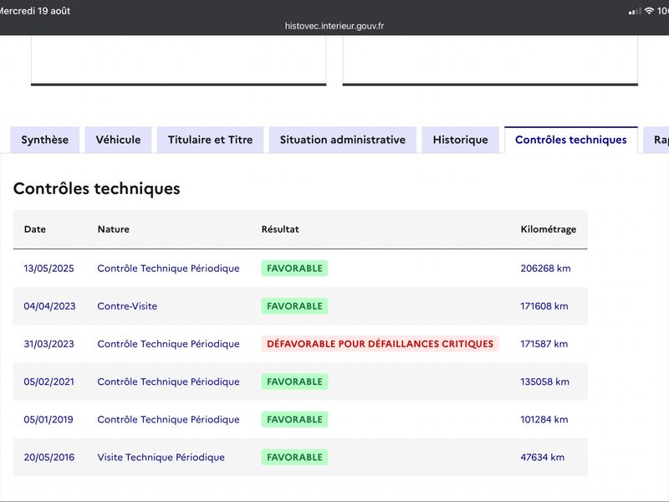Select the Contrôles techniques tab
Viewport: 669px width, 502px height.
571,140
